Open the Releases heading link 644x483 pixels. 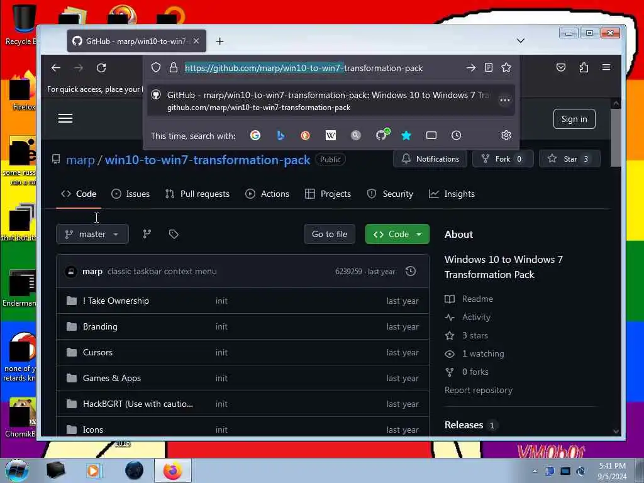(x=464, y=425)
